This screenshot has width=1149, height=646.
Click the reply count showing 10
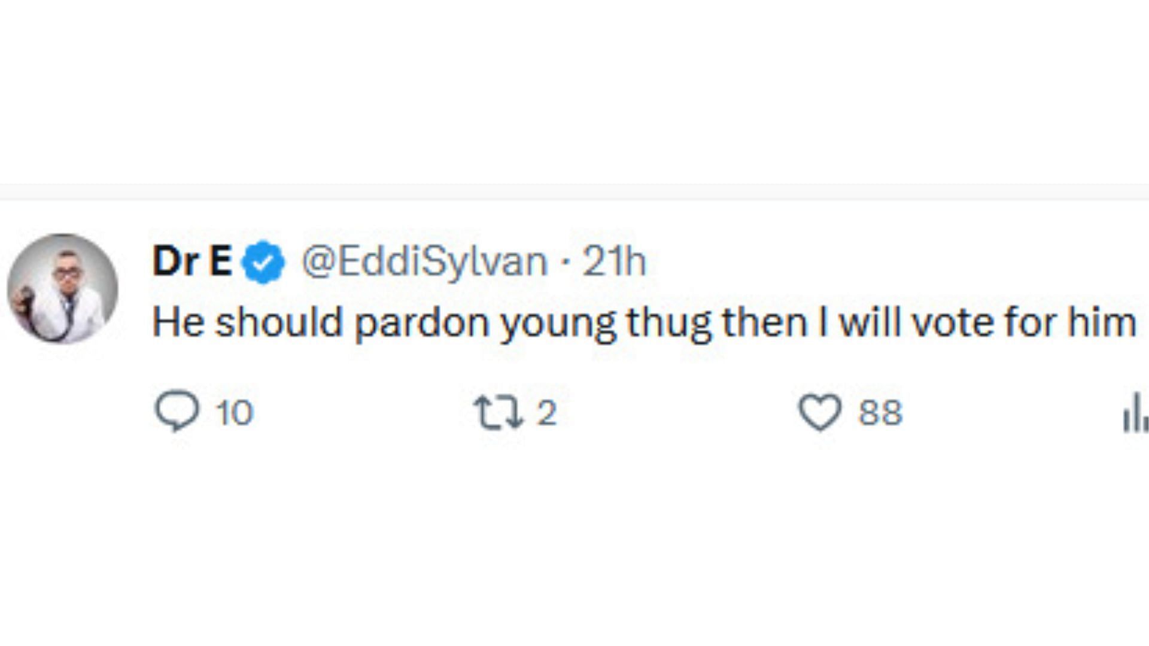tap(235, 413)
